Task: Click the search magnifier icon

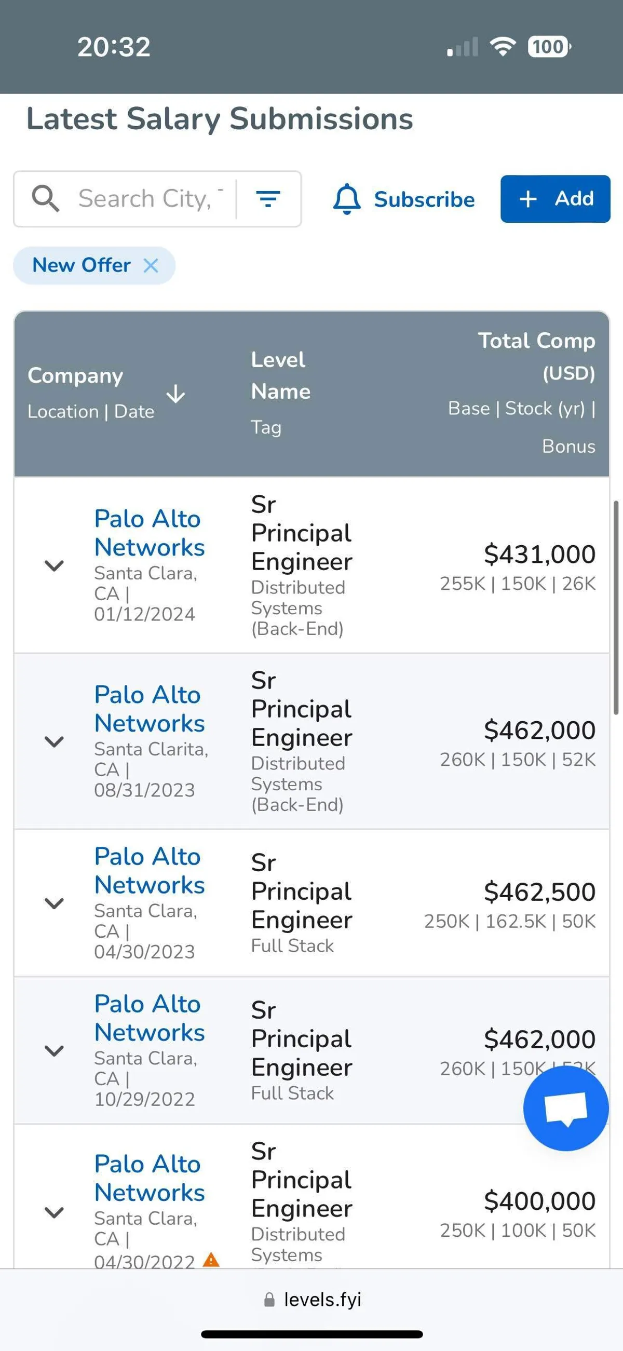Action: tap(46, 199)
